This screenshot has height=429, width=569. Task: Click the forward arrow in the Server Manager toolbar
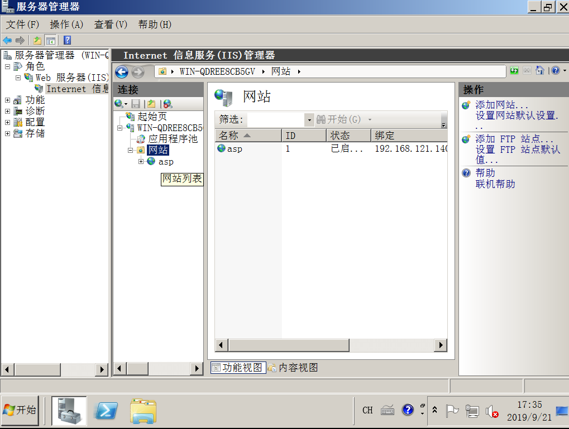[20, 40]
